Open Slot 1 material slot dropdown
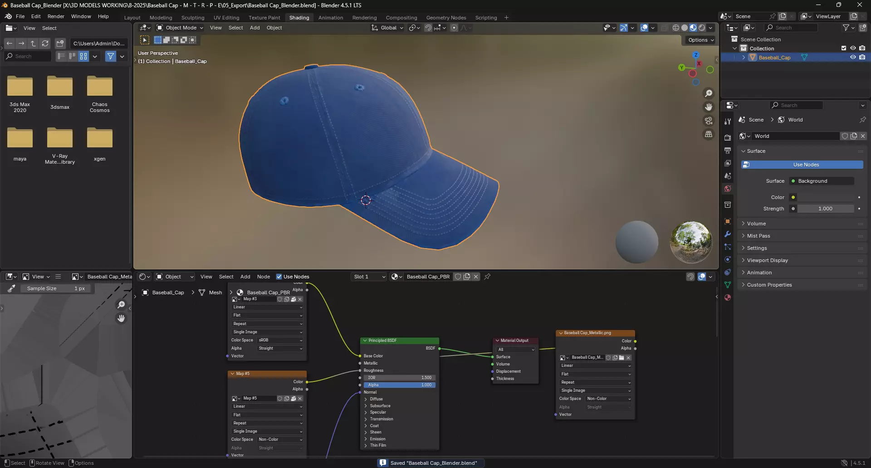 (369, 277)
